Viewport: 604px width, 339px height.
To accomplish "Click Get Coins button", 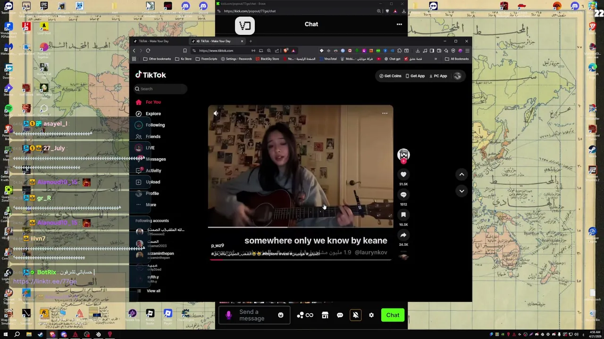I will 390,76.
